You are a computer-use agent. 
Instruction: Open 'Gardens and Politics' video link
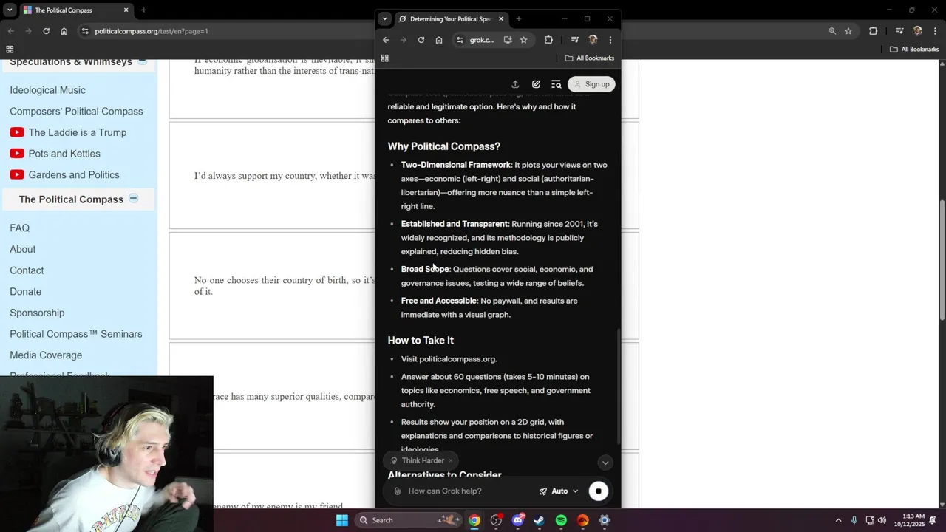tap(74, 175)
